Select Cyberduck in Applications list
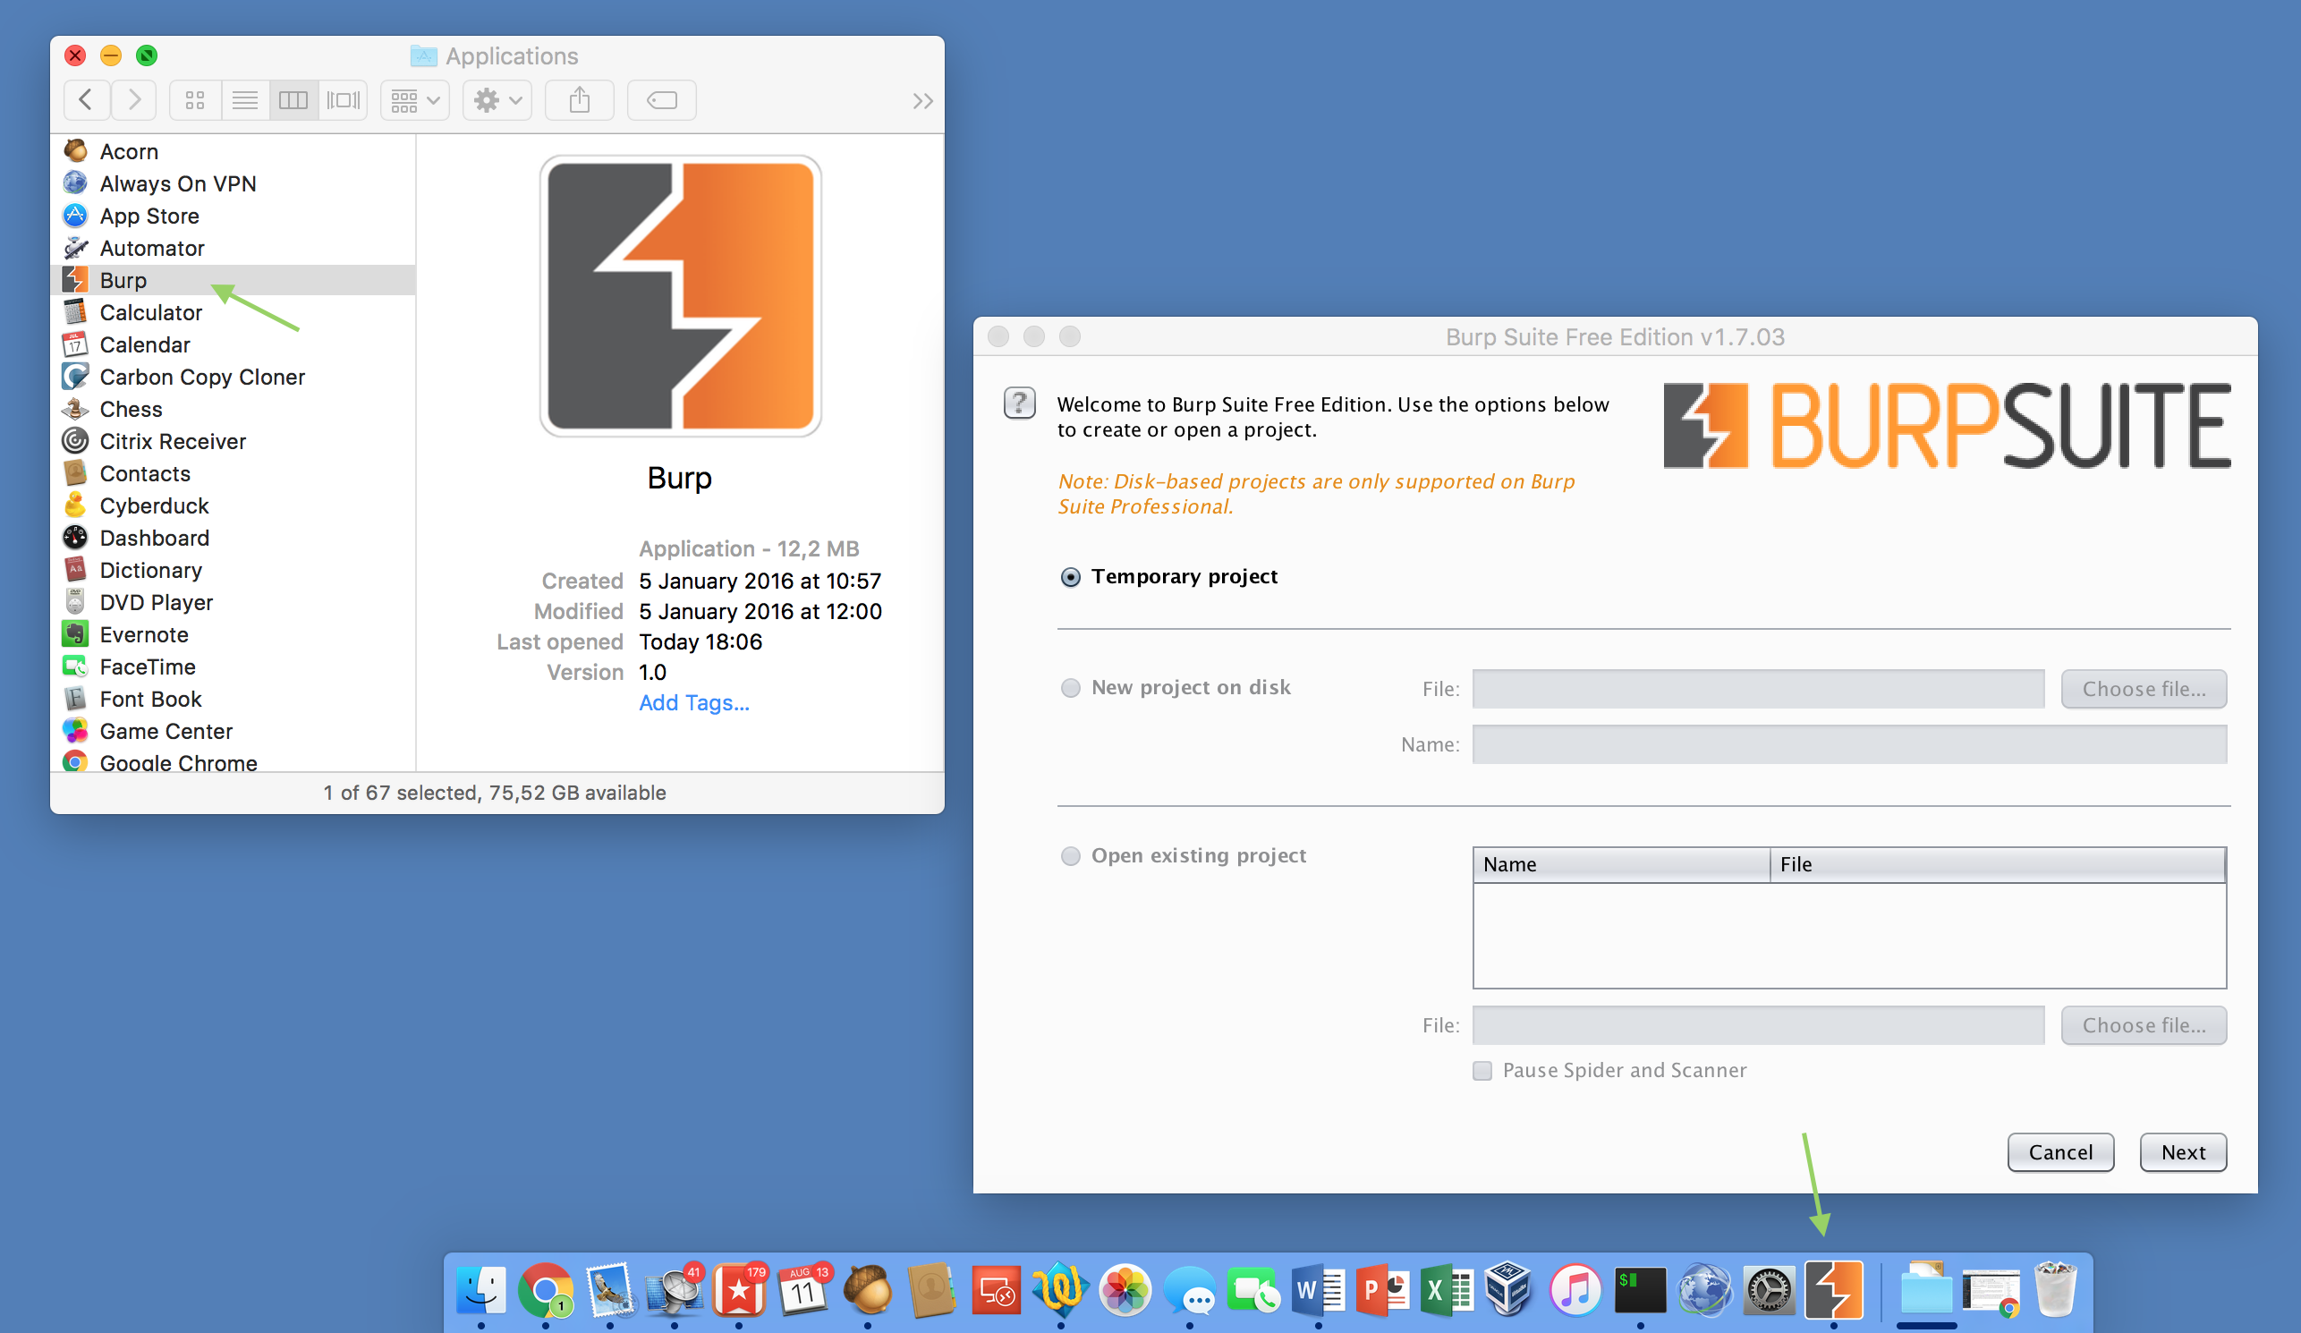Image resolution: width=2301 pixels, height=1333 pixels. pyautogui.click(x=233, y=505)
